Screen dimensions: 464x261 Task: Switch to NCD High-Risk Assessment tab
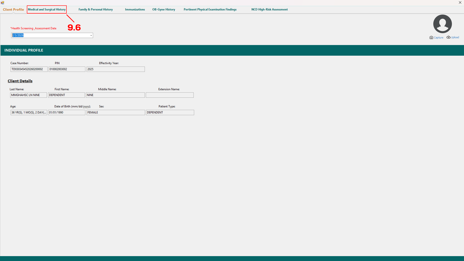pos(269,10)
